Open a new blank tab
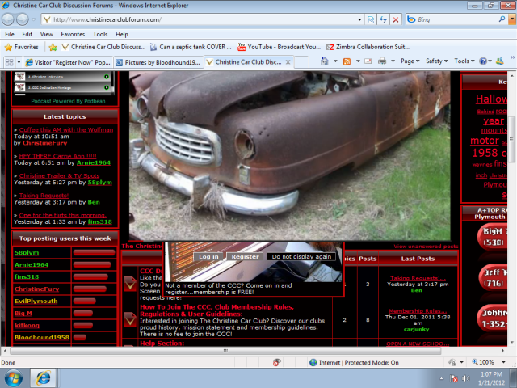This screenshot has width=517, height=388. coord(301,62)
